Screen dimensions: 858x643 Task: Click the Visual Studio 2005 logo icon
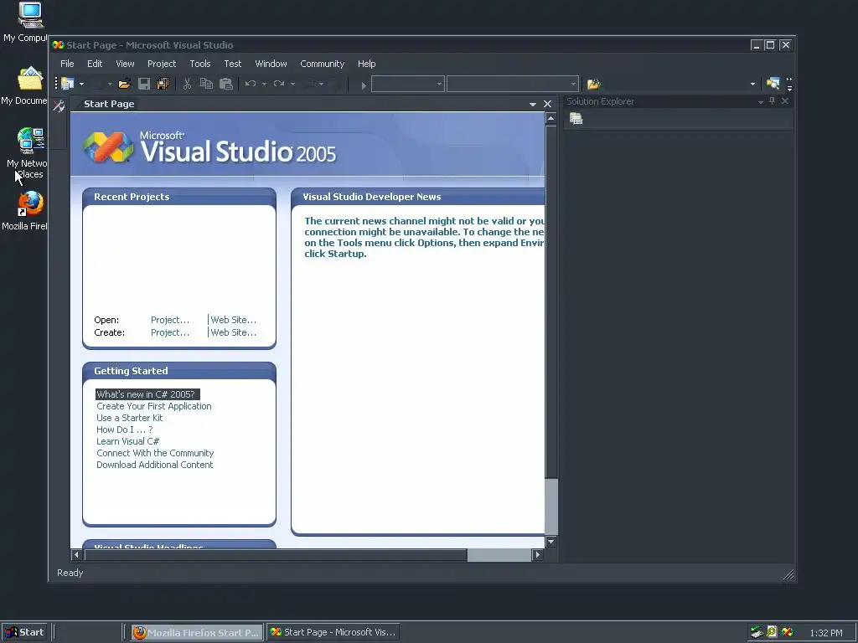pos(108,147)
